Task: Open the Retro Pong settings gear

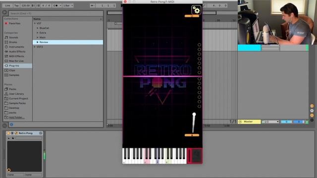Action: coord(196,10)
